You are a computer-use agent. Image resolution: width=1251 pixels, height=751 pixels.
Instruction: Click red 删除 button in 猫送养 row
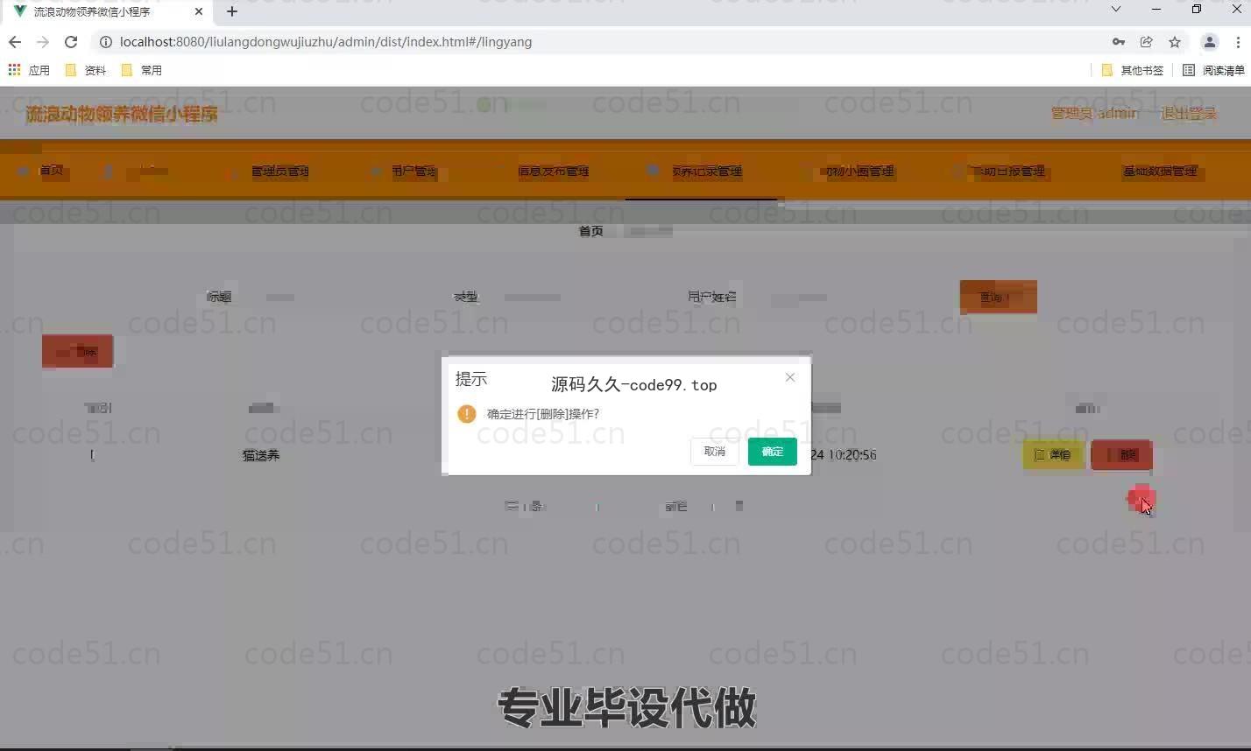1121,455
